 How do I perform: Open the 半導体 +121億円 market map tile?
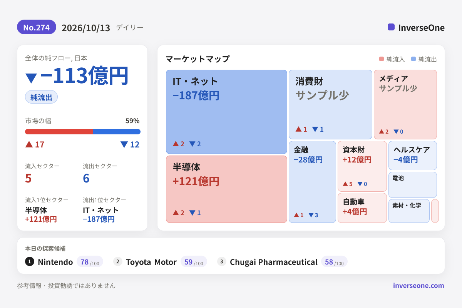pyautogui.click(x=226, y=189)
